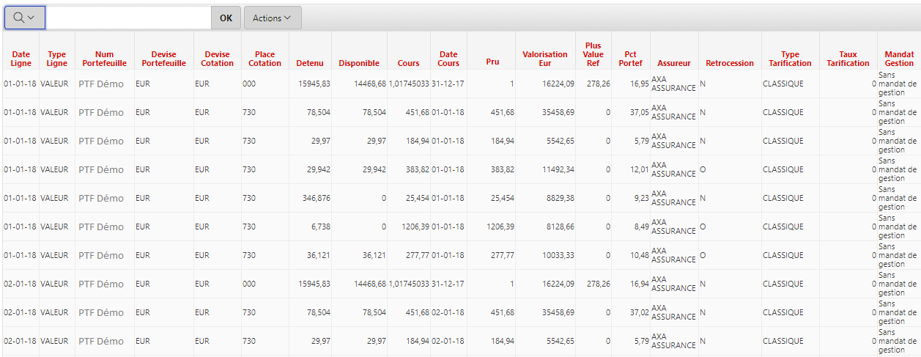The image size is (921, 357).
Task: Click the Assureur column header
Action: [673, 63]
